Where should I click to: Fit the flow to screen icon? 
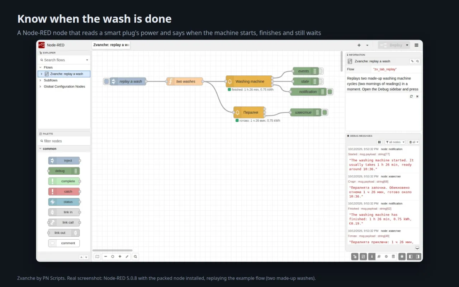tap(127, 257)
